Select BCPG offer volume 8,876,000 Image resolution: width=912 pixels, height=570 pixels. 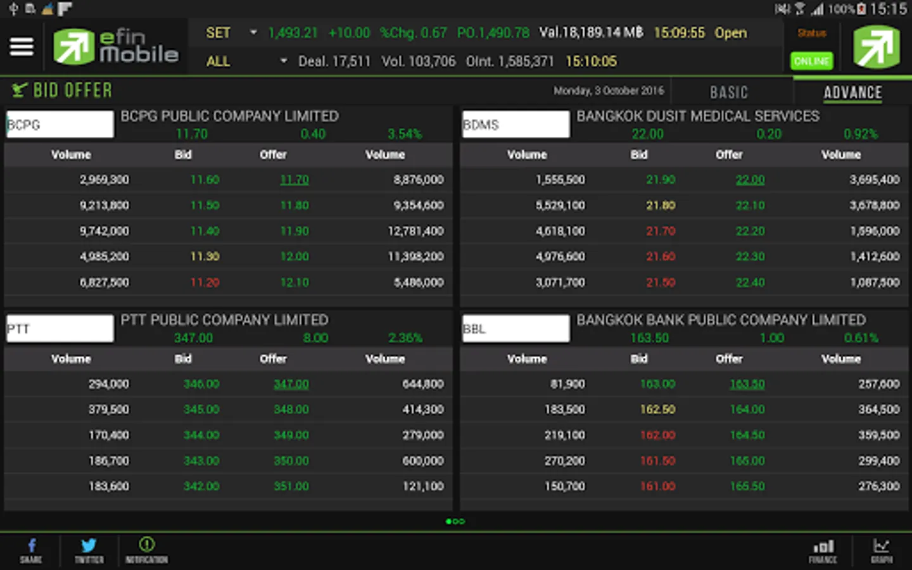point(418,180)
